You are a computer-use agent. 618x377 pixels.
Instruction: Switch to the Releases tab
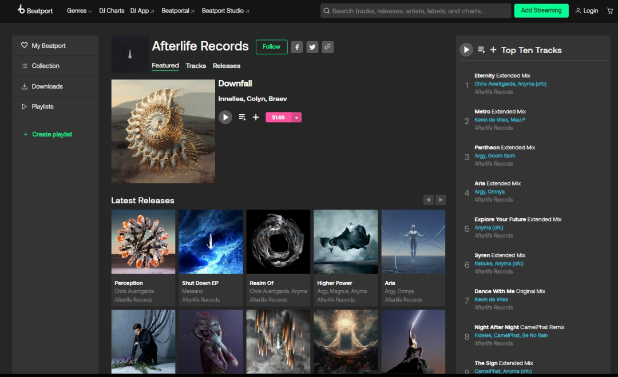click(227, 66)
